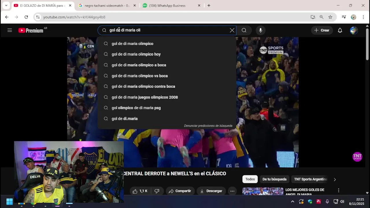Submit search with the magnifier button
Image resolution: width=370 pixels, height=208 pixels.
coord(244,30)
